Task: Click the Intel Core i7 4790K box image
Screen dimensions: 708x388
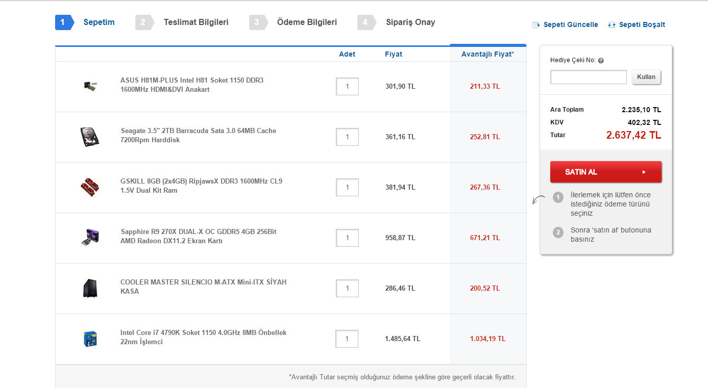Action: tap(90, 339)
